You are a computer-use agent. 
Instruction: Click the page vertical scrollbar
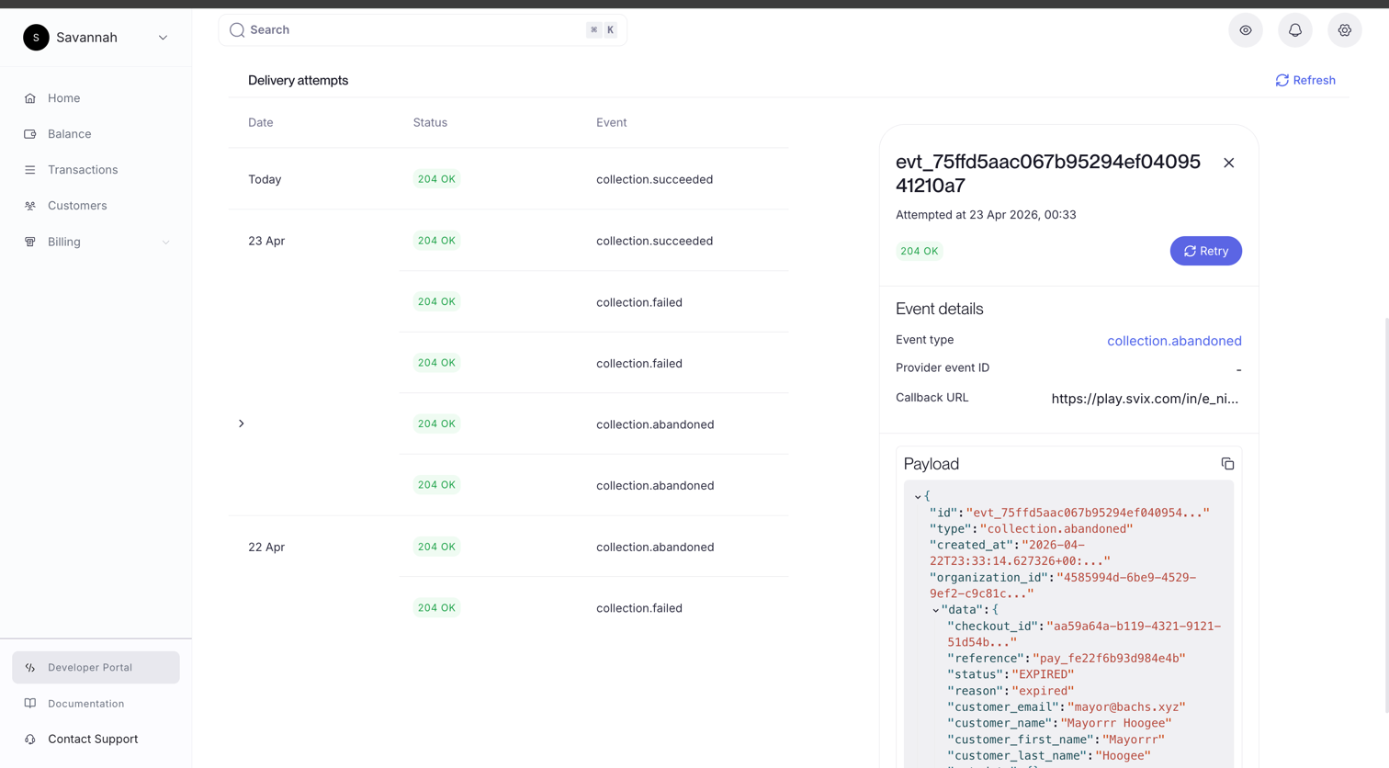pyautogui.click(x=1385, y=514)
